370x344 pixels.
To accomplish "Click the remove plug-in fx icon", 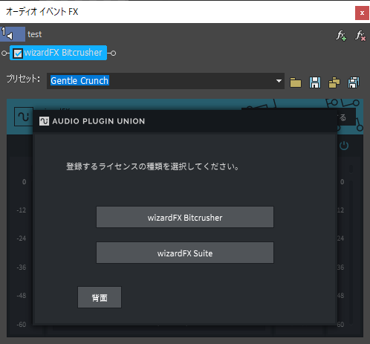I will point(360,36).
